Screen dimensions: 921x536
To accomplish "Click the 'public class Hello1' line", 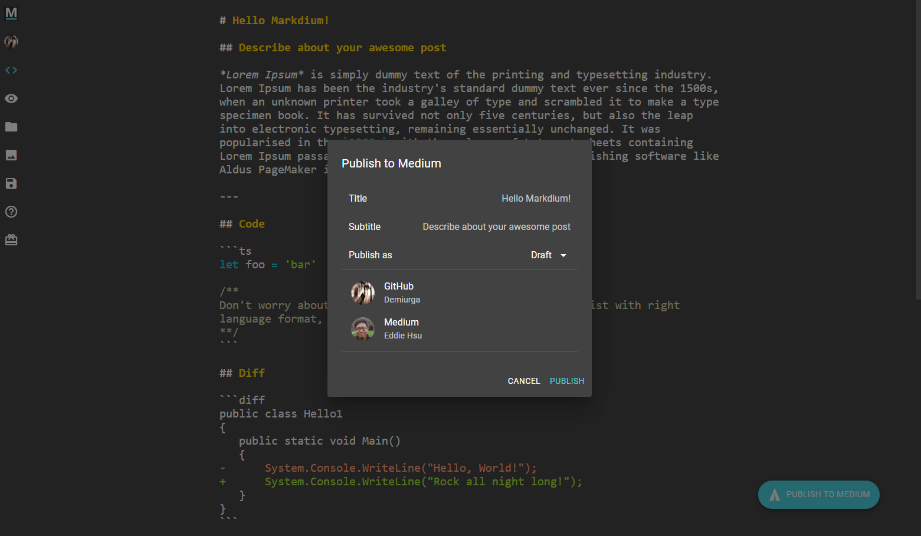I will (281, 414).
